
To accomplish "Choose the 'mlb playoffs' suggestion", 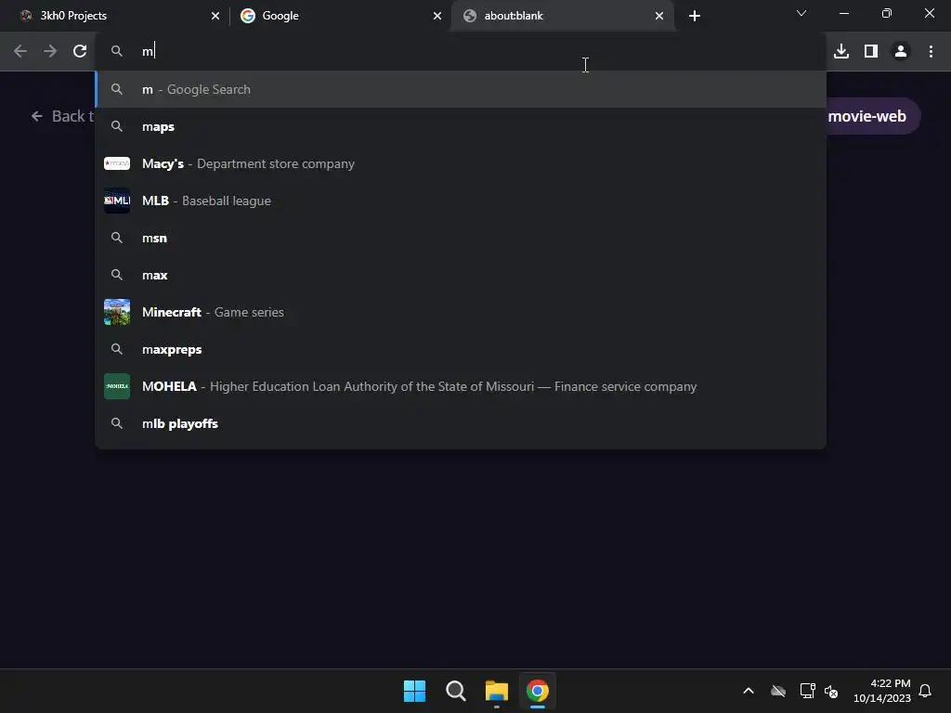I will 461,423.
